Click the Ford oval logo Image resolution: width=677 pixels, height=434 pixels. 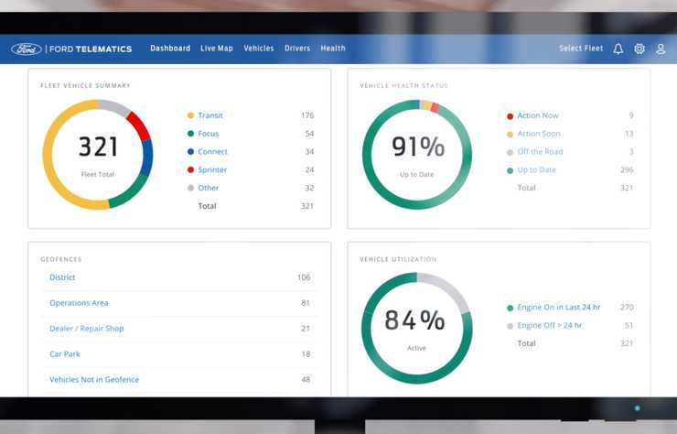[26, 49]
